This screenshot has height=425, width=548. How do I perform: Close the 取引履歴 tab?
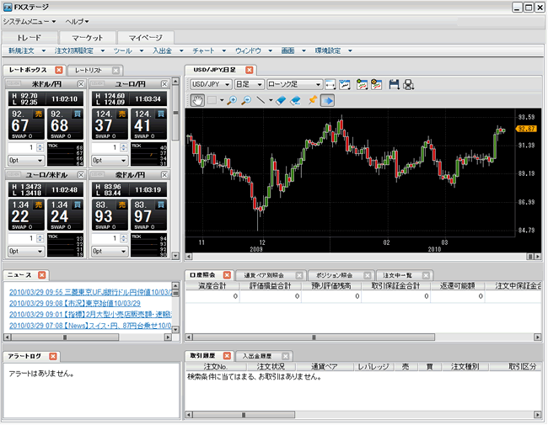[x=227, y=356]
